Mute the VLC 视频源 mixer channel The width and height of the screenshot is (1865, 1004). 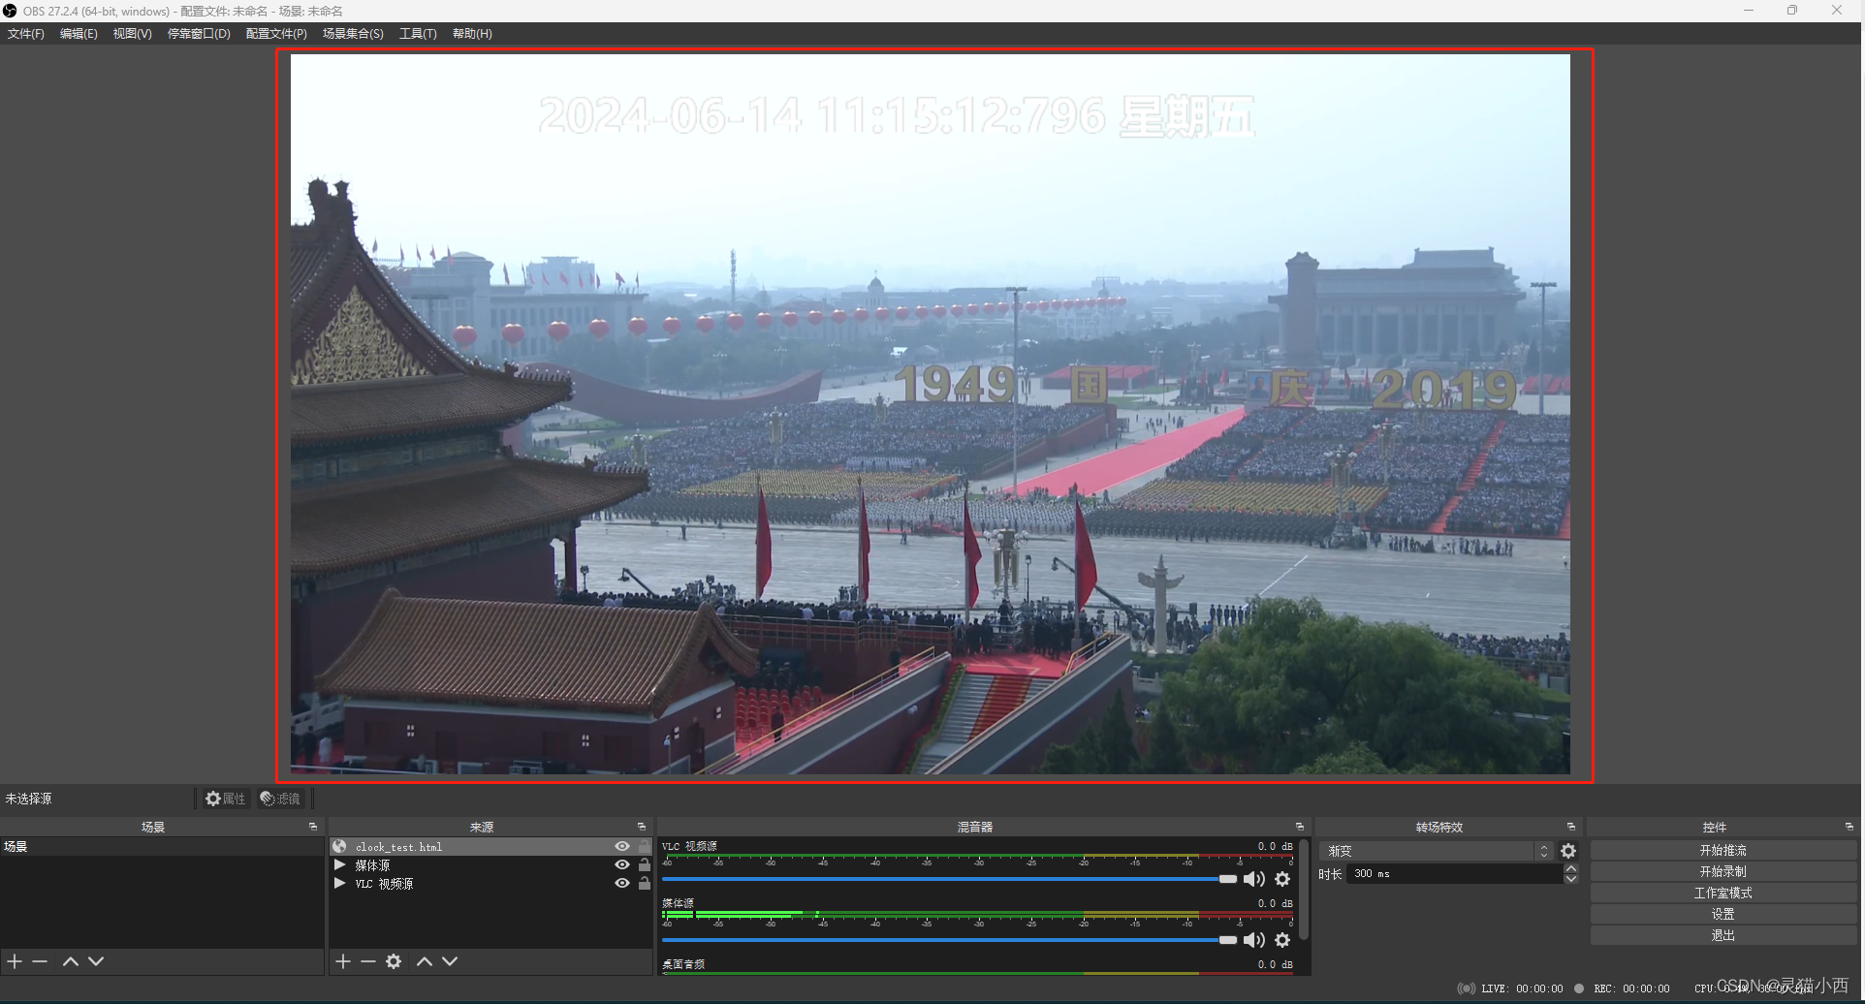pyautogui.click(x=1254, y=879)
